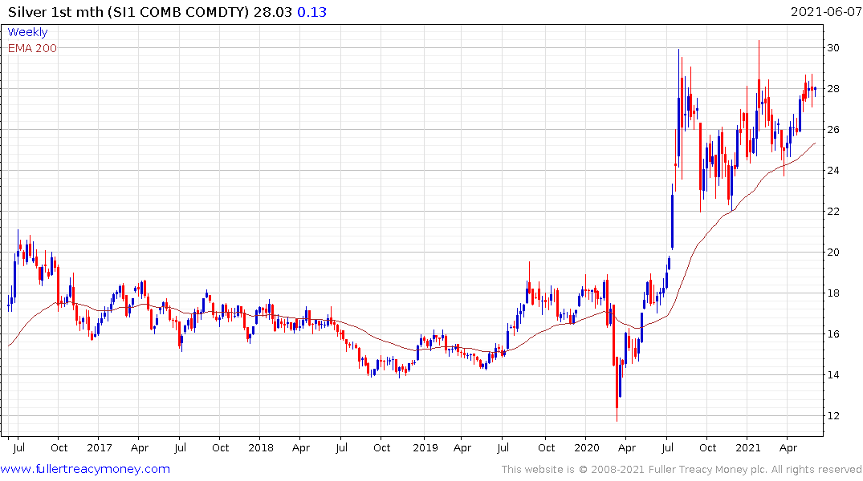Open the www.fullertreacymoney.com link
This screenshot has height=481, width=863.
[85, 469]
